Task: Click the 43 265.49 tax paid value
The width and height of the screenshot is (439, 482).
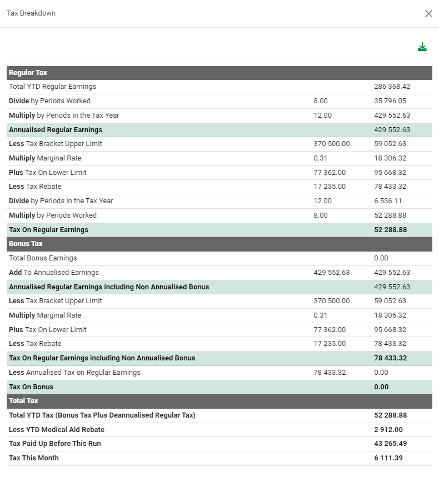Action: (x=391, y=444)
